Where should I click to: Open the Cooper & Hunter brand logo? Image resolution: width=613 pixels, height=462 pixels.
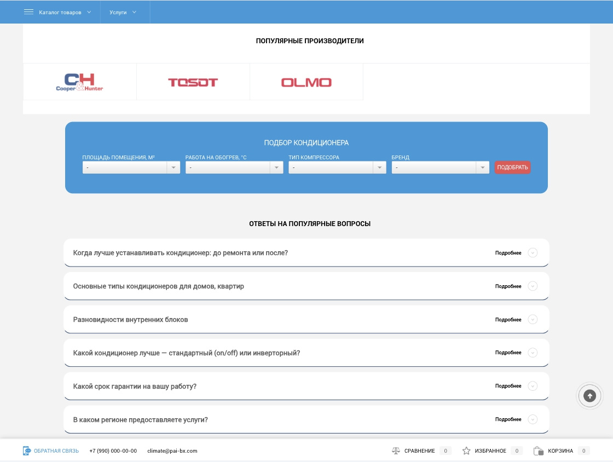point(80,82)
